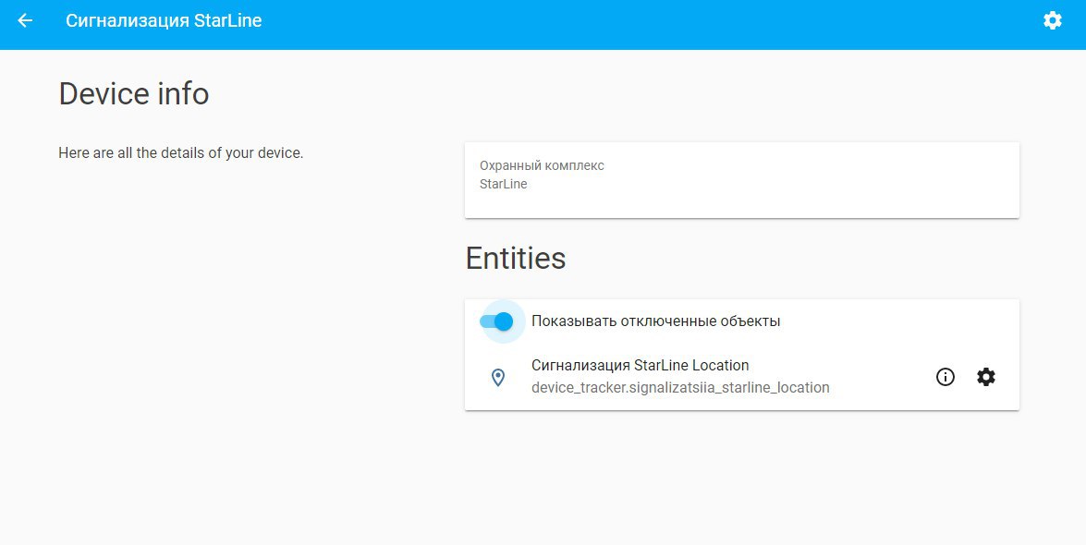The height and width of the screenshot is (545, 1086).
Task: Select "Сигнализация StarLine Location" entity name
Action: [640, 365]
